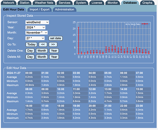This screenshot has width=158, height=130.
Task: Click the 15:00 maximum field 3.8m/s
Action: [x=143, y=101]
